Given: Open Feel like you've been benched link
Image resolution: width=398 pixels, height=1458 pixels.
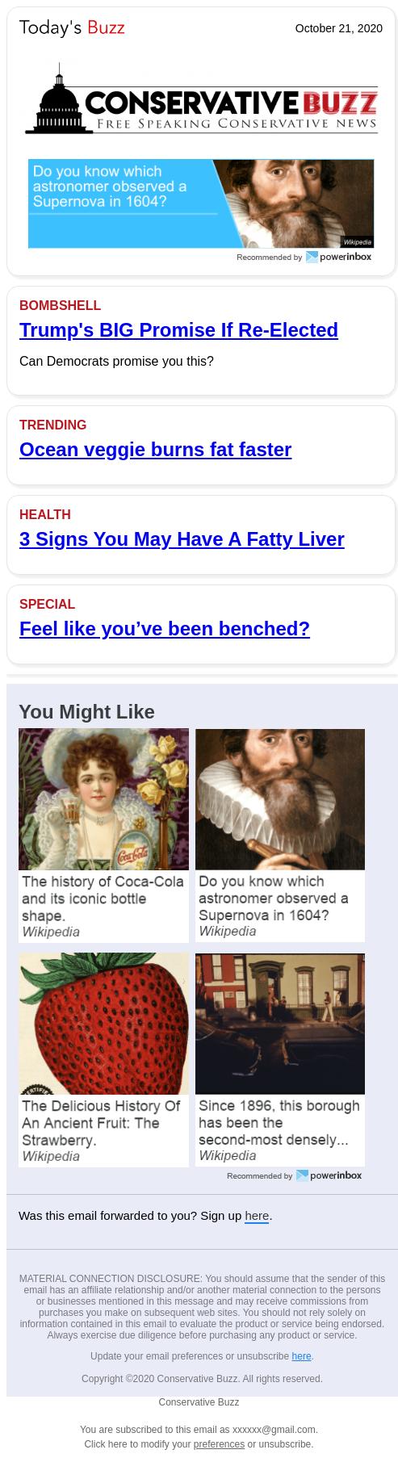Looking at the screenshot, I should (x=165, y=629).
